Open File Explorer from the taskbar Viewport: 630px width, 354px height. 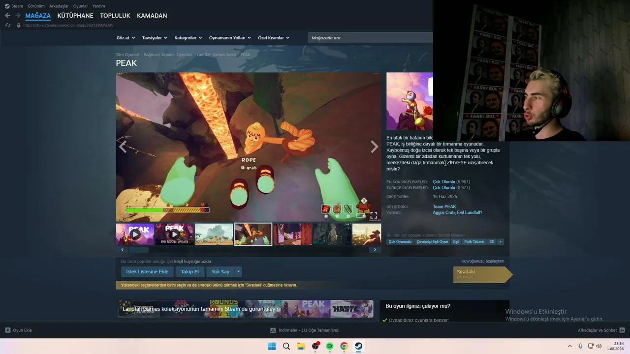click(x=301, y=346)
